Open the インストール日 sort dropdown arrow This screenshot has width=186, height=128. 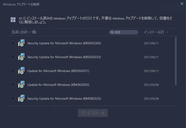(x=167, y=32)
